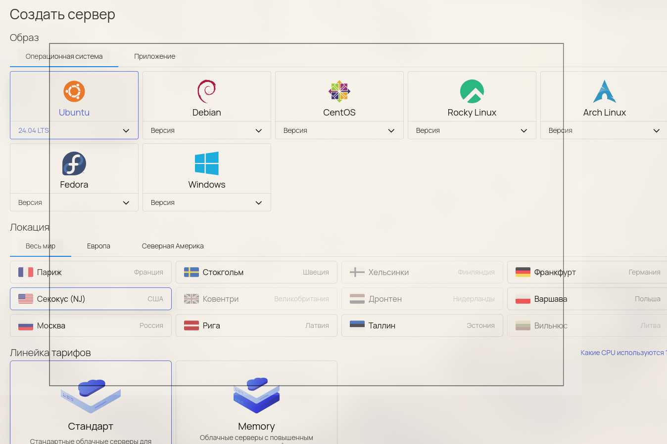This screenshot has width=667, height=444.
Task: Open the Ubuntu 24.04 LTS version dropdown
Action: (x=74, y=130)
